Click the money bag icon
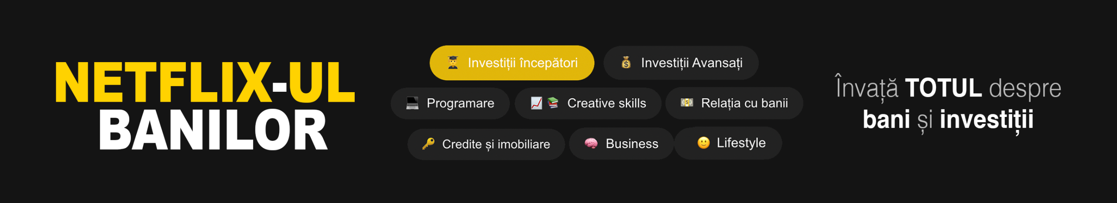1117x203 pixels. (x=626, y=63)
